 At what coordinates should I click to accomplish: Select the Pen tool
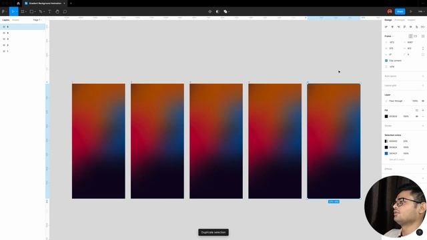pos(41,12)
